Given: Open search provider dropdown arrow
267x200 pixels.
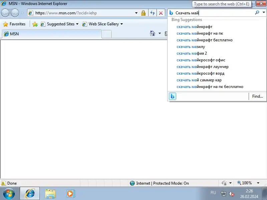Looking at the screenshot, I should point(264,12).
